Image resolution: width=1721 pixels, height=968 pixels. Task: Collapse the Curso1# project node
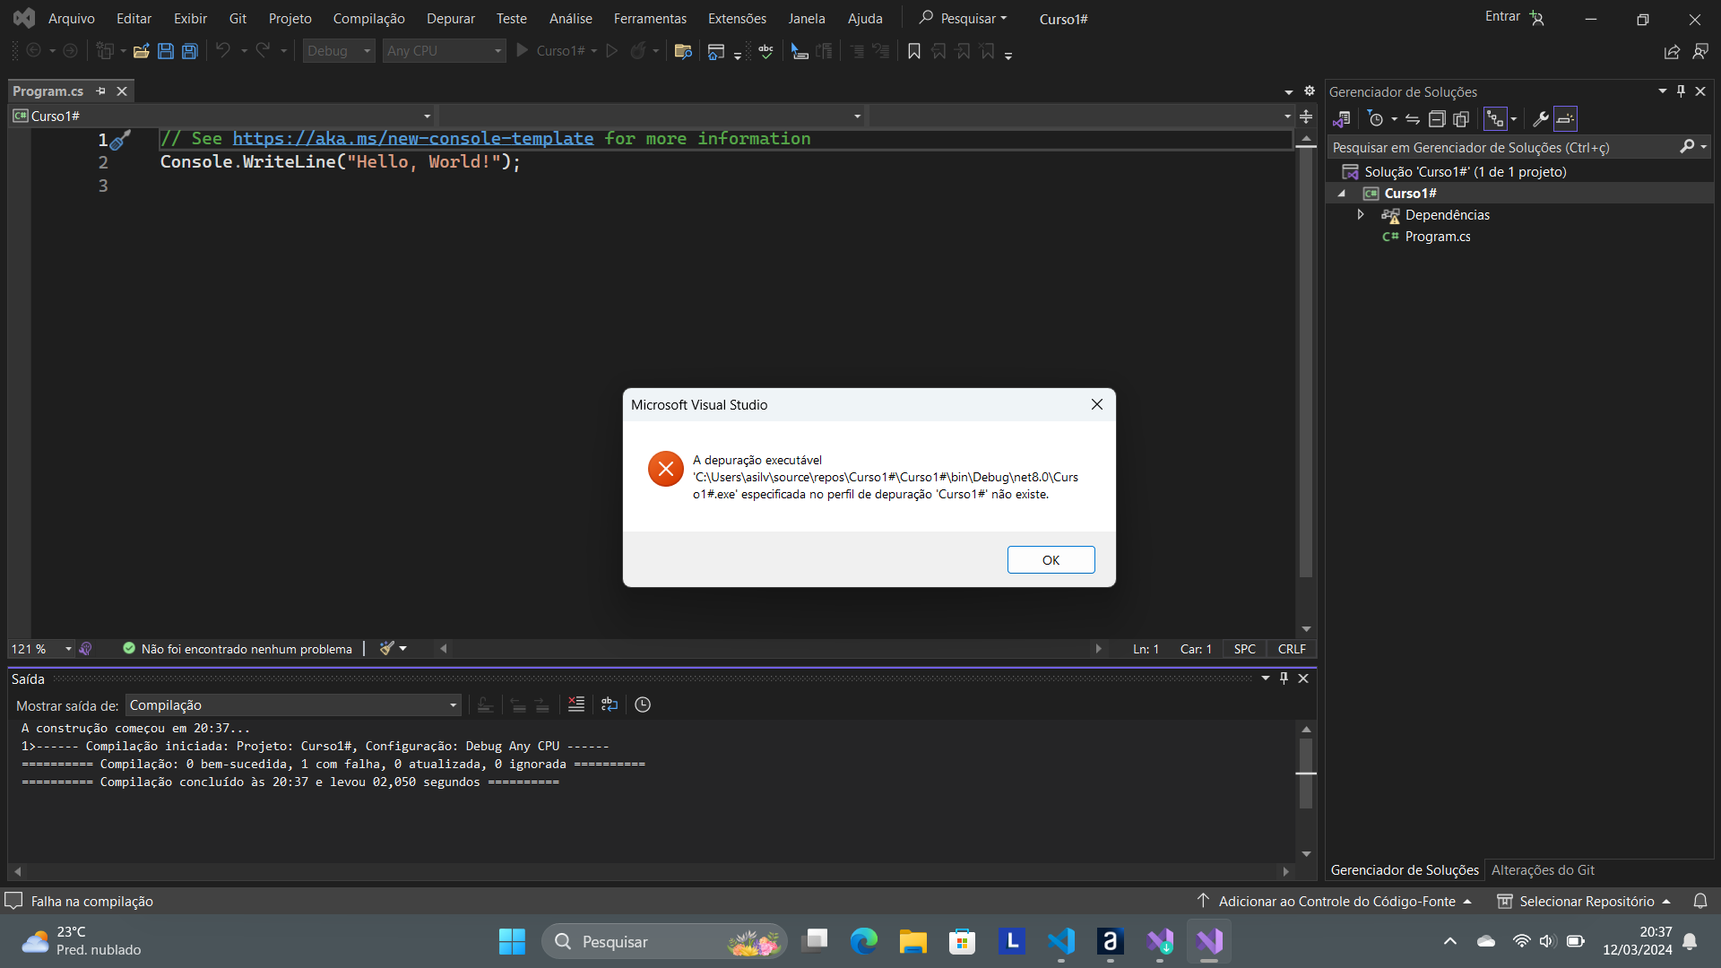(1342, 194)
